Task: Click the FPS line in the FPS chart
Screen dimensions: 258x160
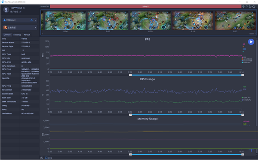Action: (146, 56)
